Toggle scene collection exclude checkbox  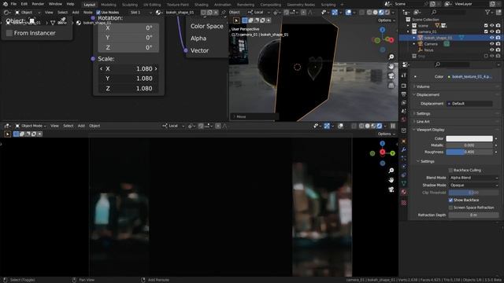tap(486, 26)
